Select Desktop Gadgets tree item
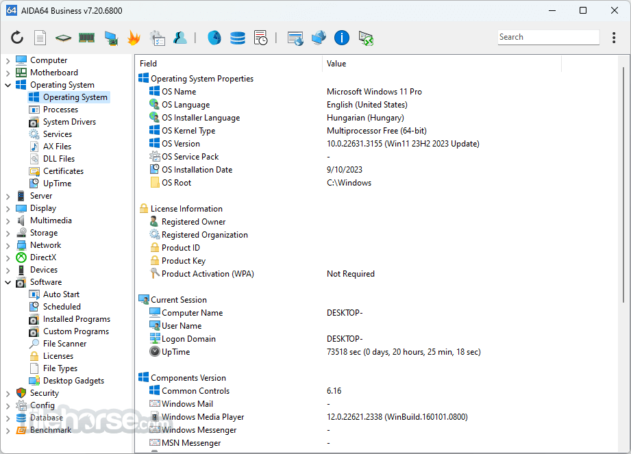631x454 pixels. (x=73, y=381)
